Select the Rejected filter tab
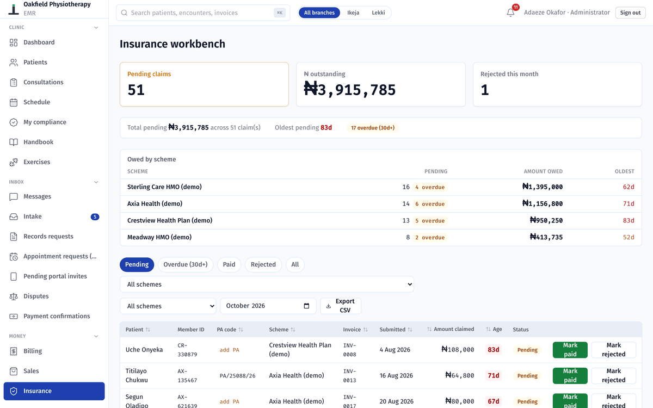This screenshot has width=653, height=408. tap(263, 264)
